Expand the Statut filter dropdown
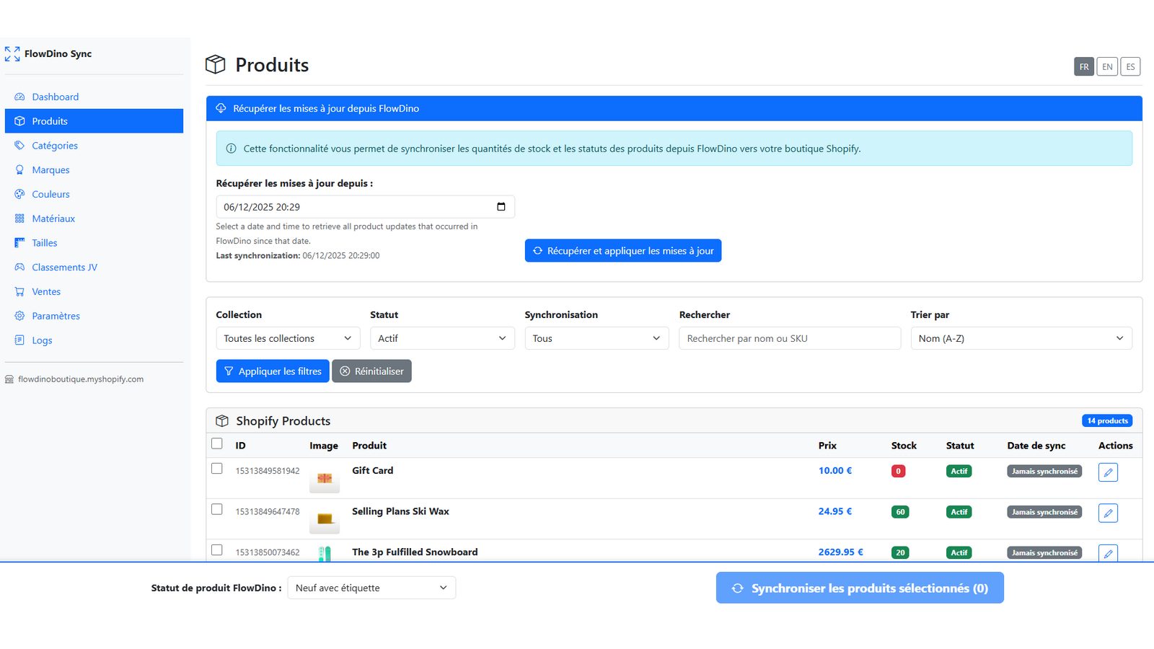The image size is (1154, 649). [x=442, y=338]
